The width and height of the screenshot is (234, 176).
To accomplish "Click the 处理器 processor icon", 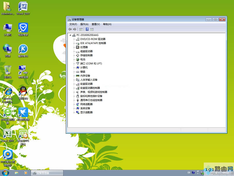I will coord(78,47).
